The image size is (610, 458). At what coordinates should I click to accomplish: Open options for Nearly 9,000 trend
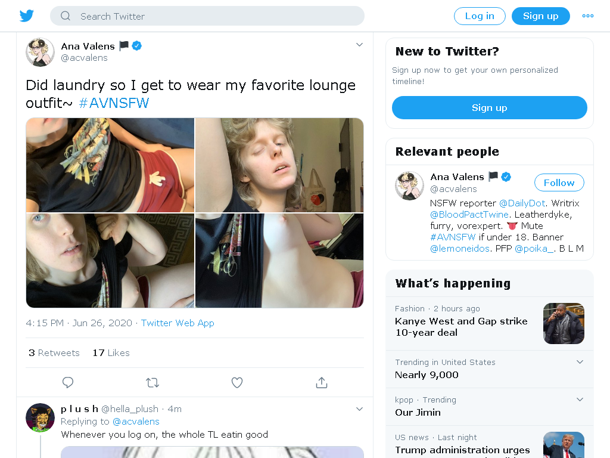[580, 362]
